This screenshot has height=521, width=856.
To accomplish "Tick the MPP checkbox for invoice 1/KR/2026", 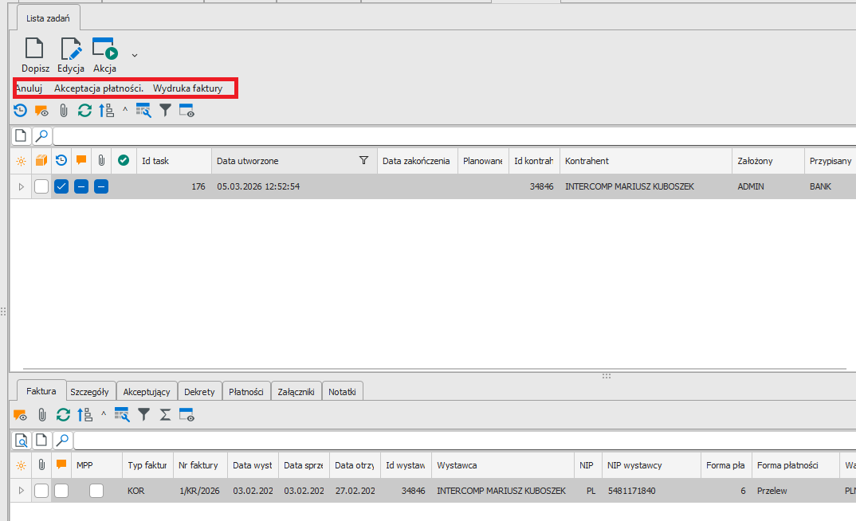I will click(97, 491).
